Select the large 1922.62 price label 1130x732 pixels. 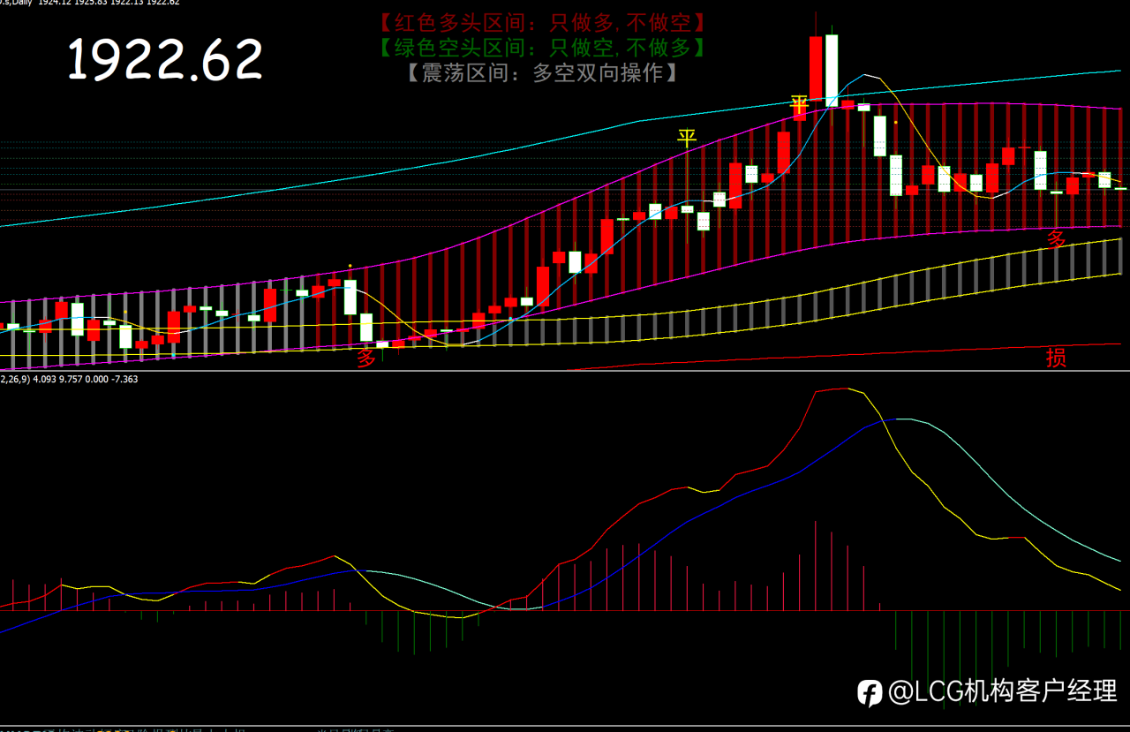pyautogui.click(x=165, y=60)
